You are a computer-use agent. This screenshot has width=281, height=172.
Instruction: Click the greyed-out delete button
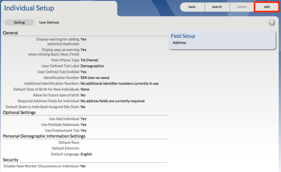pyautogui.click(x=242, y=7)
